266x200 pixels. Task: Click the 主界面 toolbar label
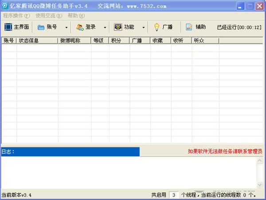pyautogui.click(x=21, y=27)
